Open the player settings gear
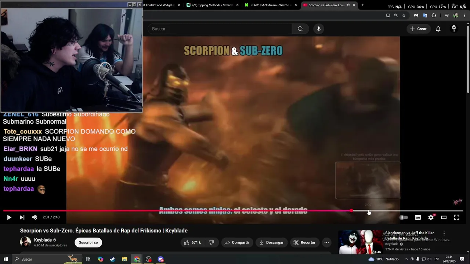 click(431, 217)
